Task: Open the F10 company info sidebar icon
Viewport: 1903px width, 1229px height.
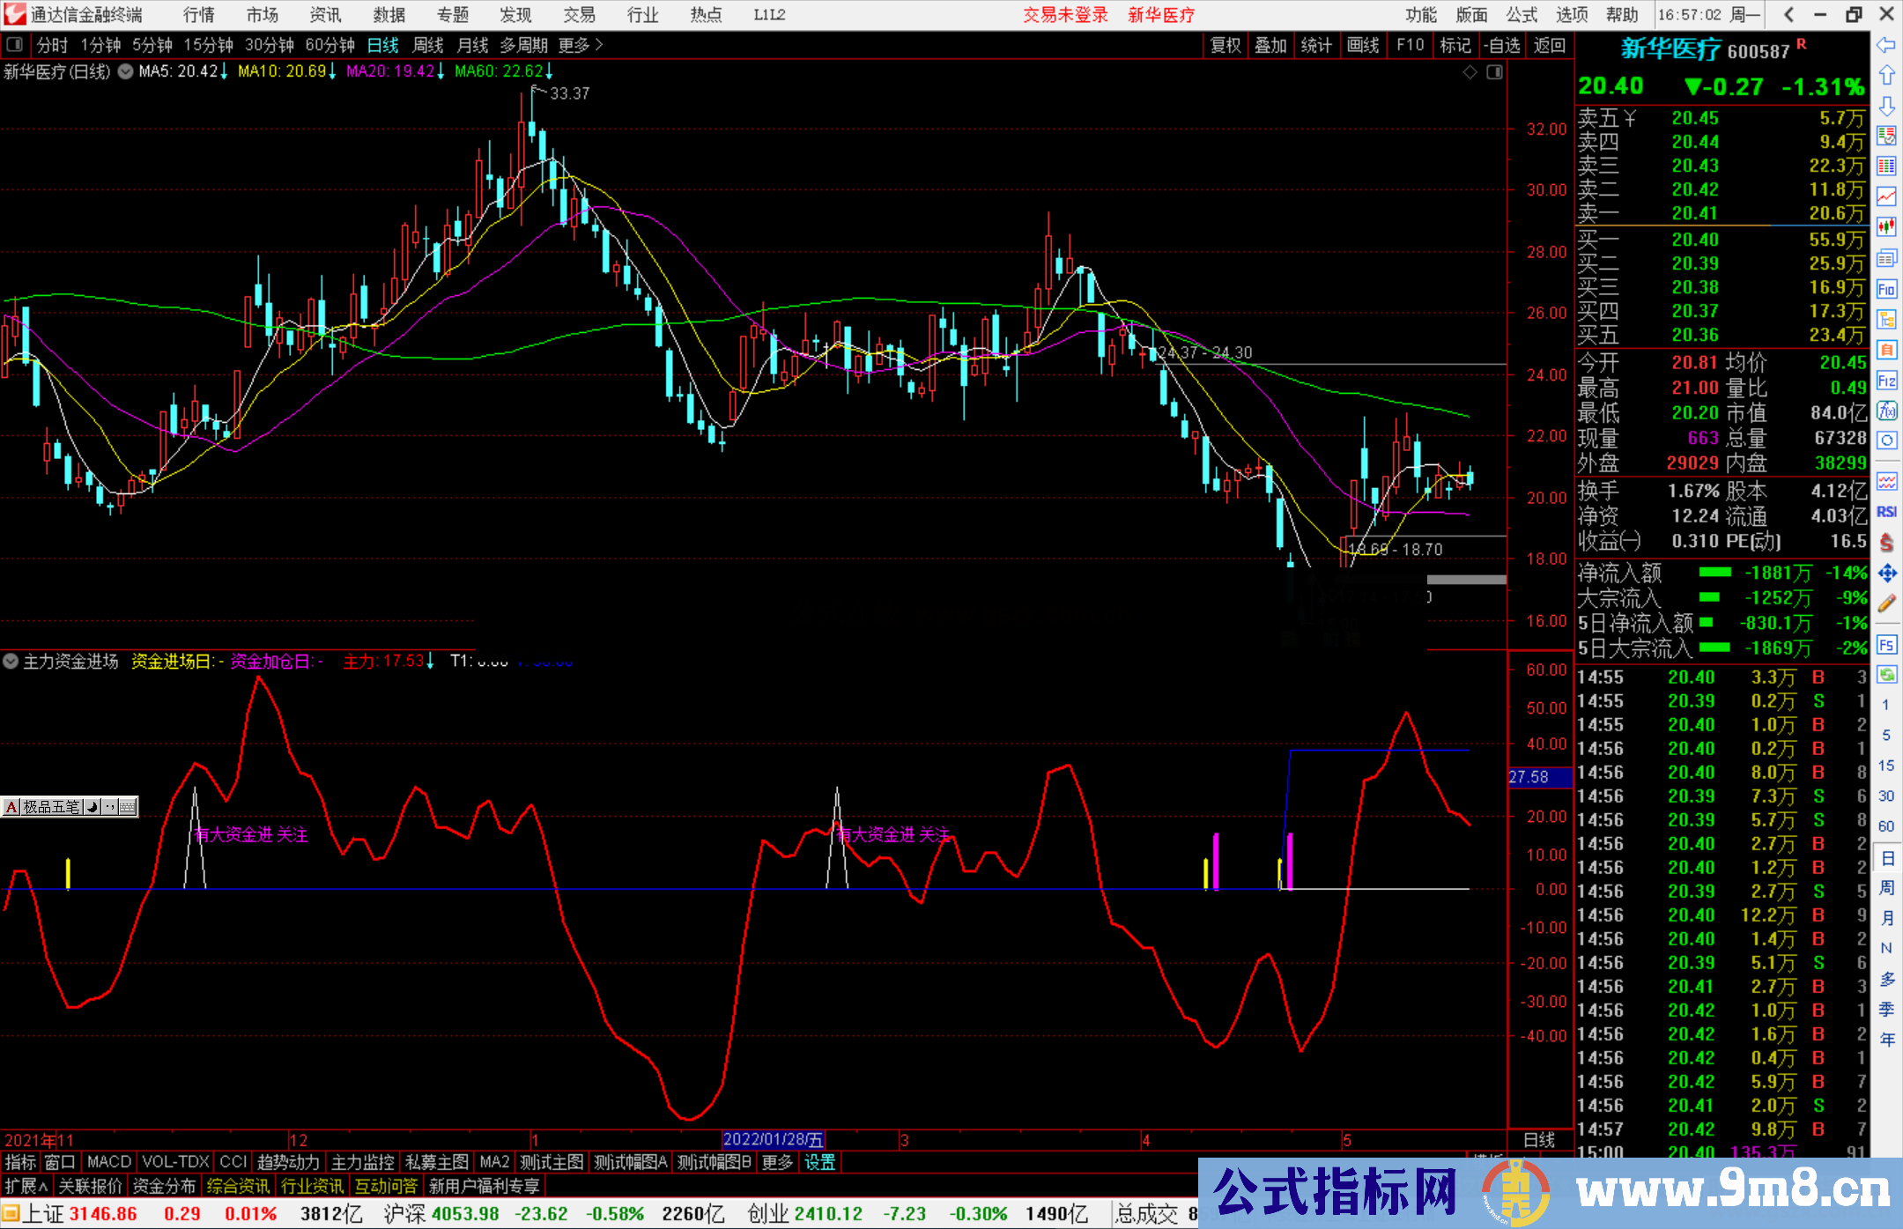Action: click(1886, 289)
